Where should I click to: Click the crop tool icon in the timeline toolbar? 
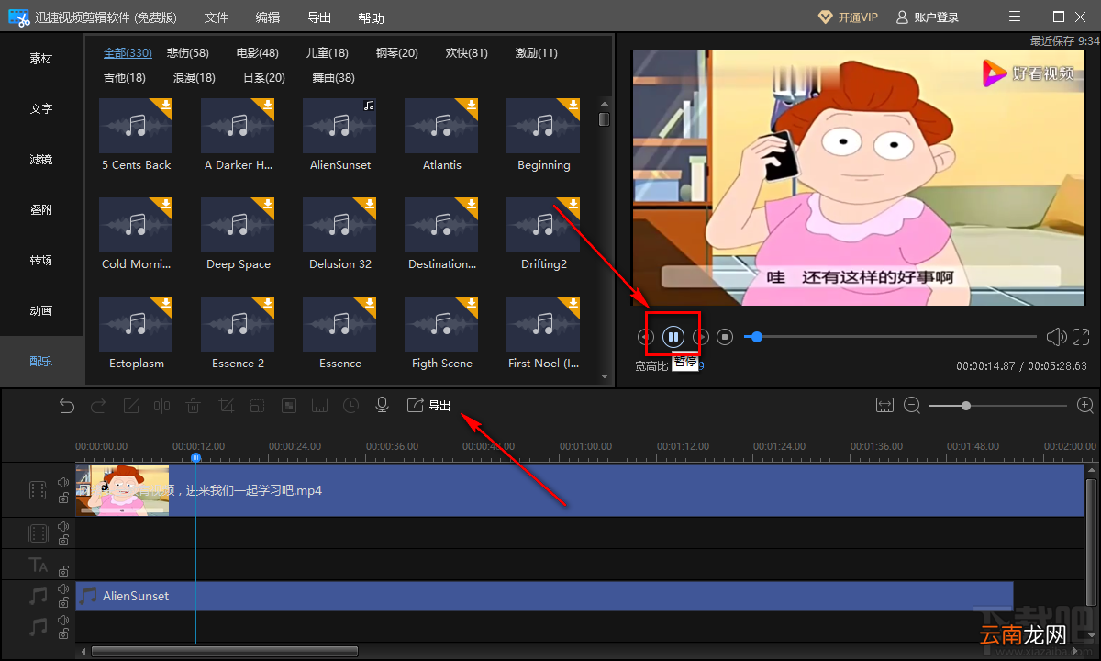(x=226, y=406)
